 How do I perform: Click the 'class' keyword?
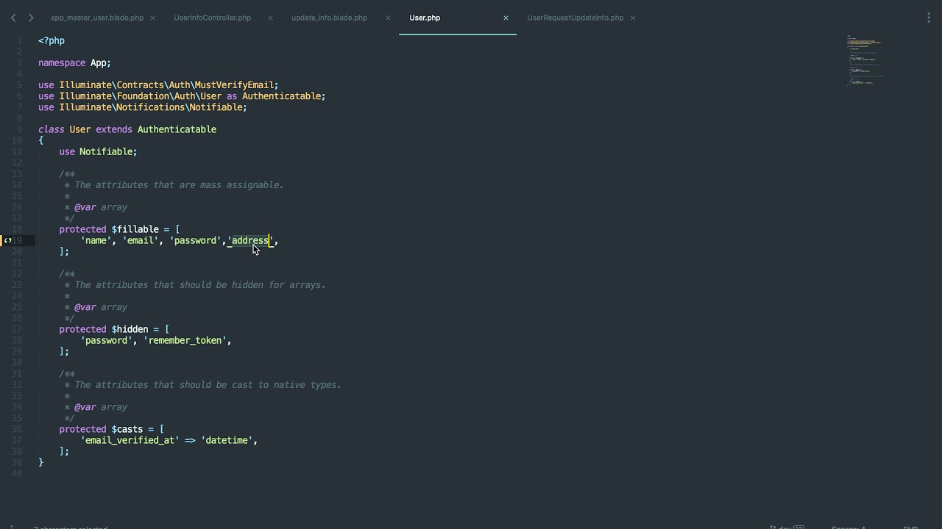click(52, 129)
